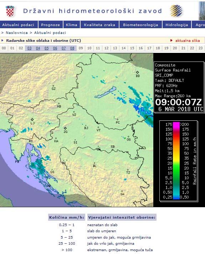This screenshot has height=254, width=205.
Task: Click the Ljubljana LJ diamond marker on map
Action: (32, 120)
